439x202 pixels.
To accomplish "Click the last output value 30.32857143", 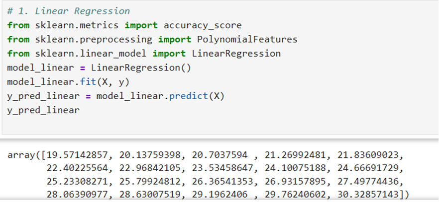I will [368, 195].
